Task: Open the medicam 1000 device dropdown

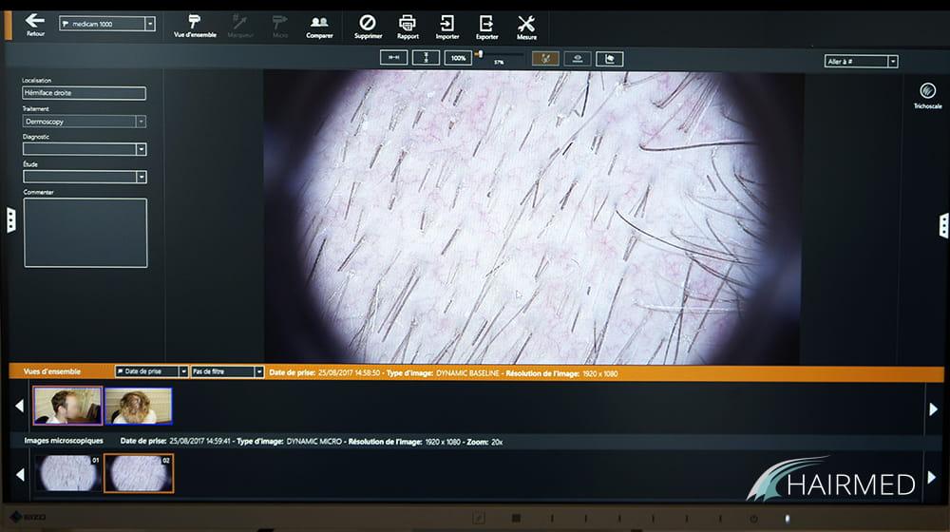Action: tap(150, 24)
